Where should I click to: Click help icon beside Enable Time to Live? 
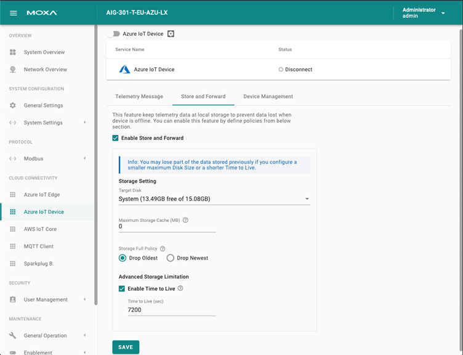(180, 288)
